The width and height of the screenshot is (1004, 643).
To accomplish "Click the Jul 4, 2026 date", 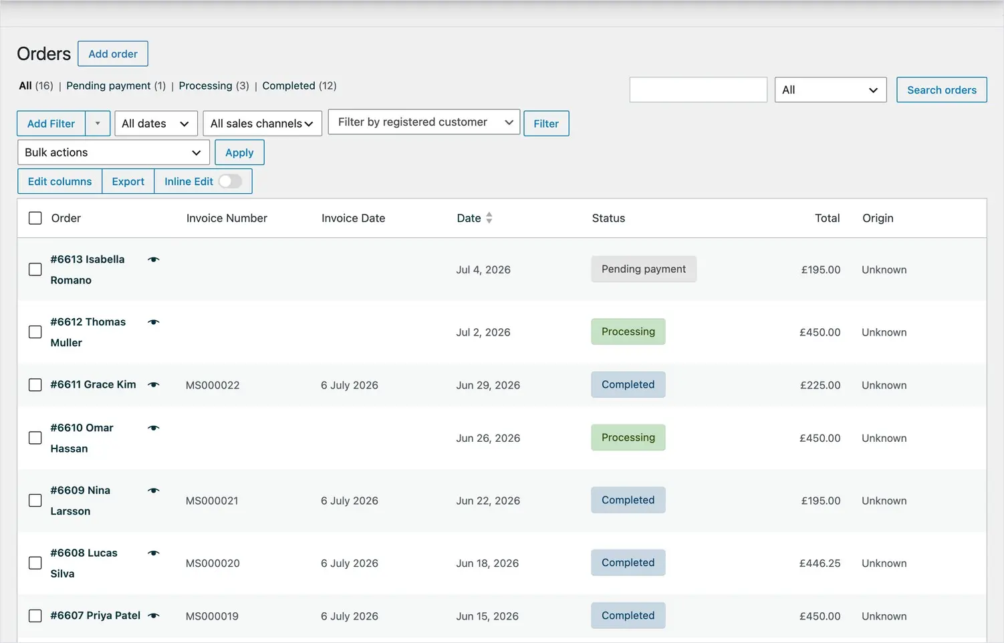I will [x=483, y=269].
